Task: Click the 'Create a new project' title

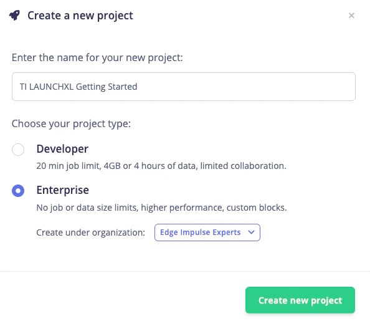Action: tap(80, 16)
